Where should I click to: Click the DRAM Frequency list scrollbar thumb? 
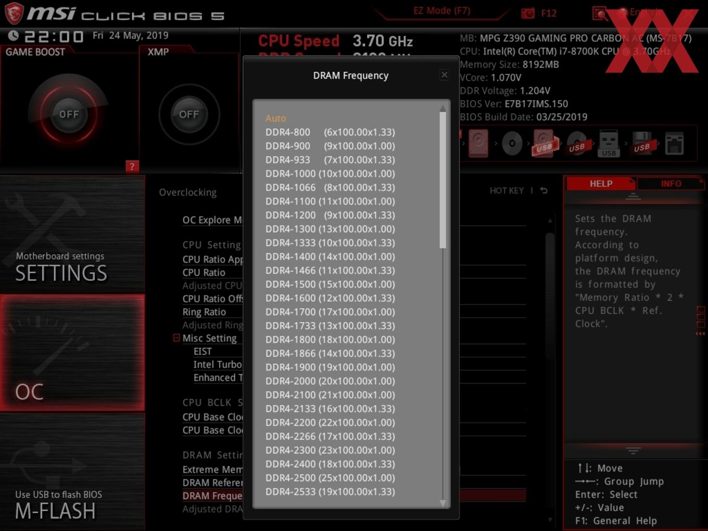443,180
